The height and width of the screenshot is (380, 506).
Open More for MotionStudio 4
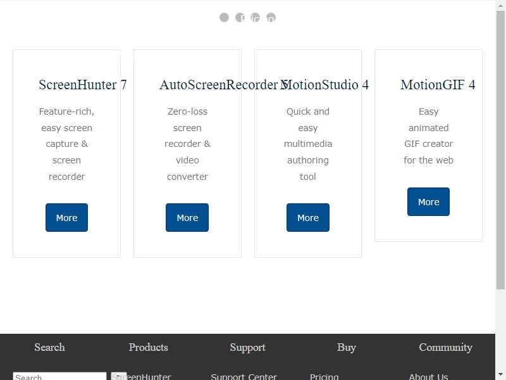(308, 217)
